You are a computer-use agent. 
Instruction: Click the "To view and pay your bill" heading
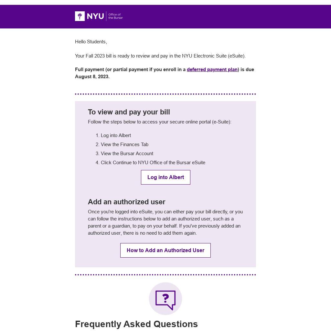click(x=129, y=112)
